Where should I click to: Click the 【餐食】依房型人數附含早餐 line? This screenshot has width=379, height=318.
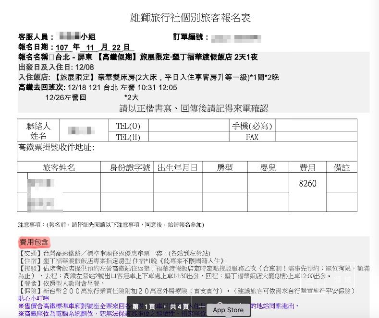tap(61, 283)
